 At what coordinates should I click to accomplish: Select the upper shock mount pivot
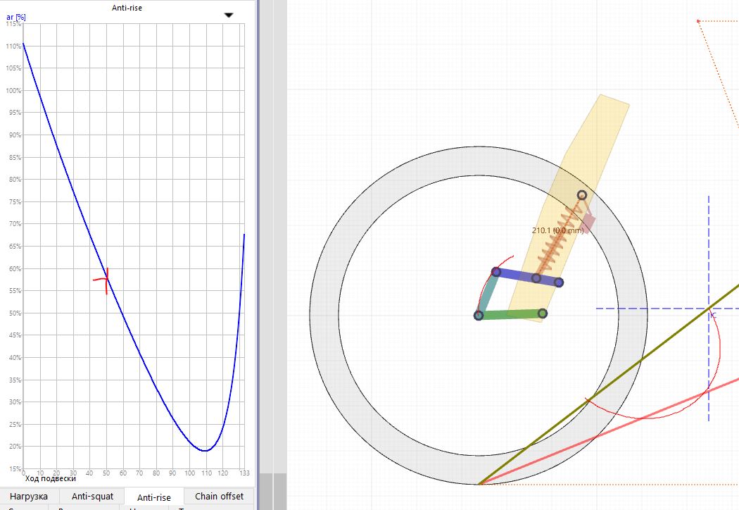582,194
